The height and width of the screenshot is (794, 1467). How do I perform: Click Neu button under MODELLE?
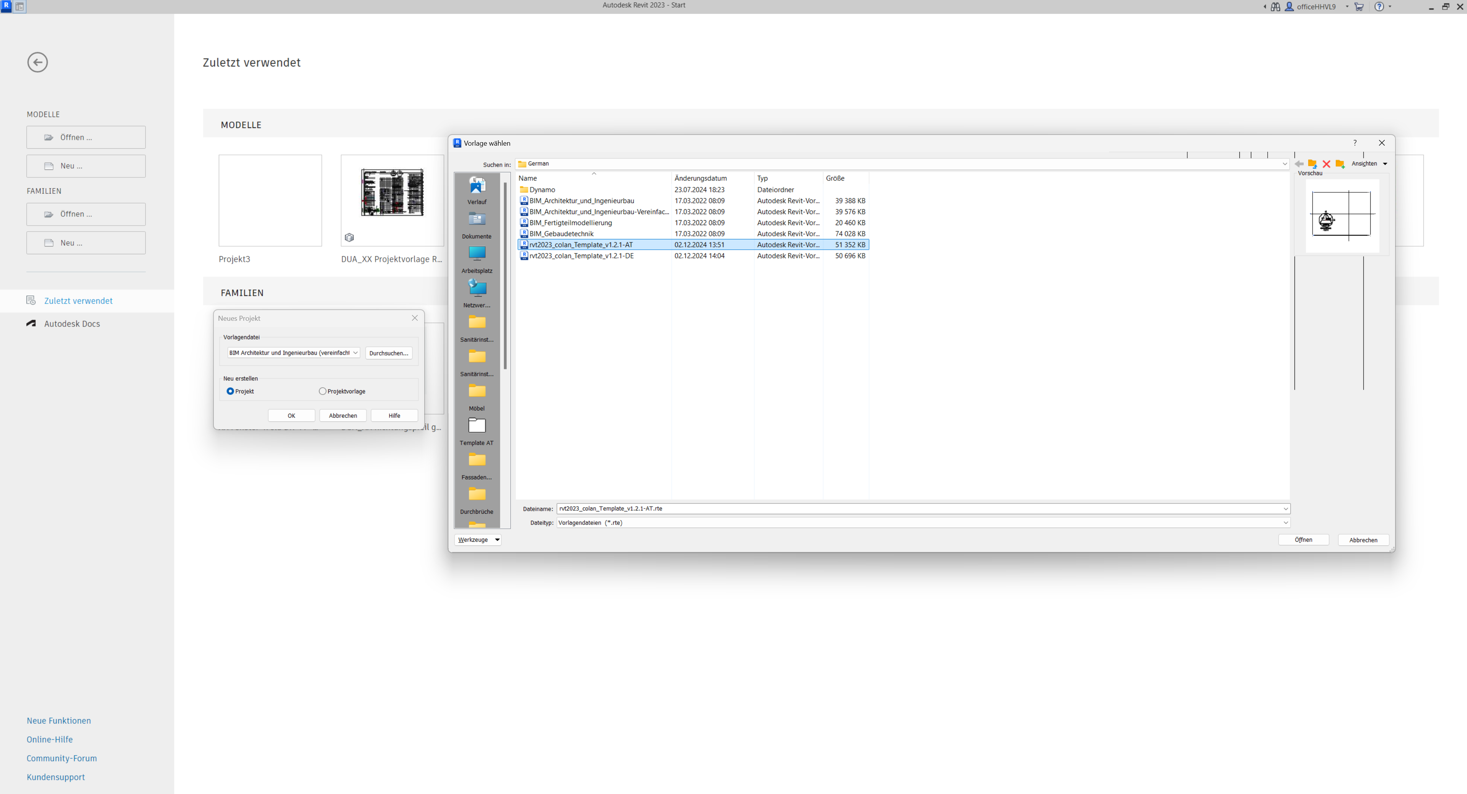click(x=86, y=166)
